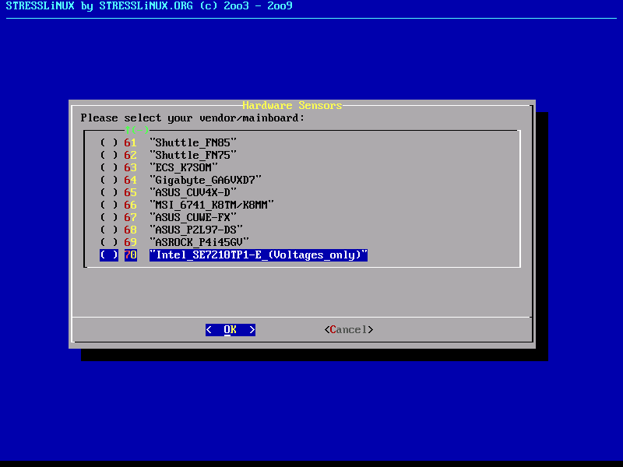This screenshot has height=467, width=623.
Task: Click list number 65
Action: pos(131,192)
